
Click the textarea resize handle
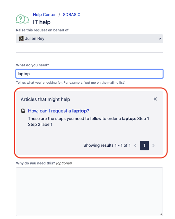tap(161, 214)
